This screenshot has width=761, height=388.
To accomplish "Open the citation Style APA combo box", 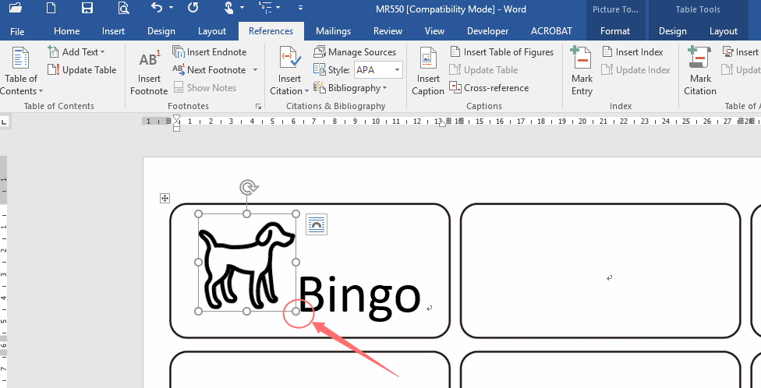I will (378, 70).
